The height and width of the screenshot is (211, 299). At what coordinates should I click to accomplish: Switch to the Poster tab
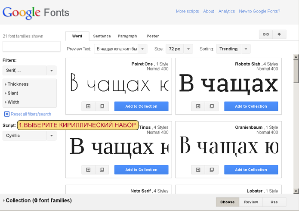(x=153, y=36)
